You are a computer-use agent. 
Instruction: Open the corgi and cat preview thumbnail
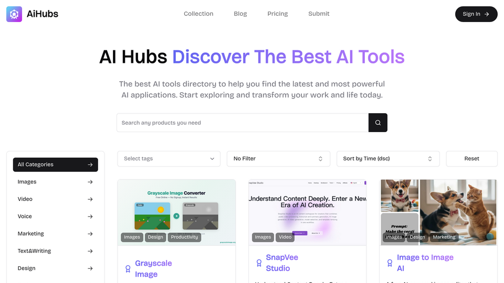coord(438,212)
